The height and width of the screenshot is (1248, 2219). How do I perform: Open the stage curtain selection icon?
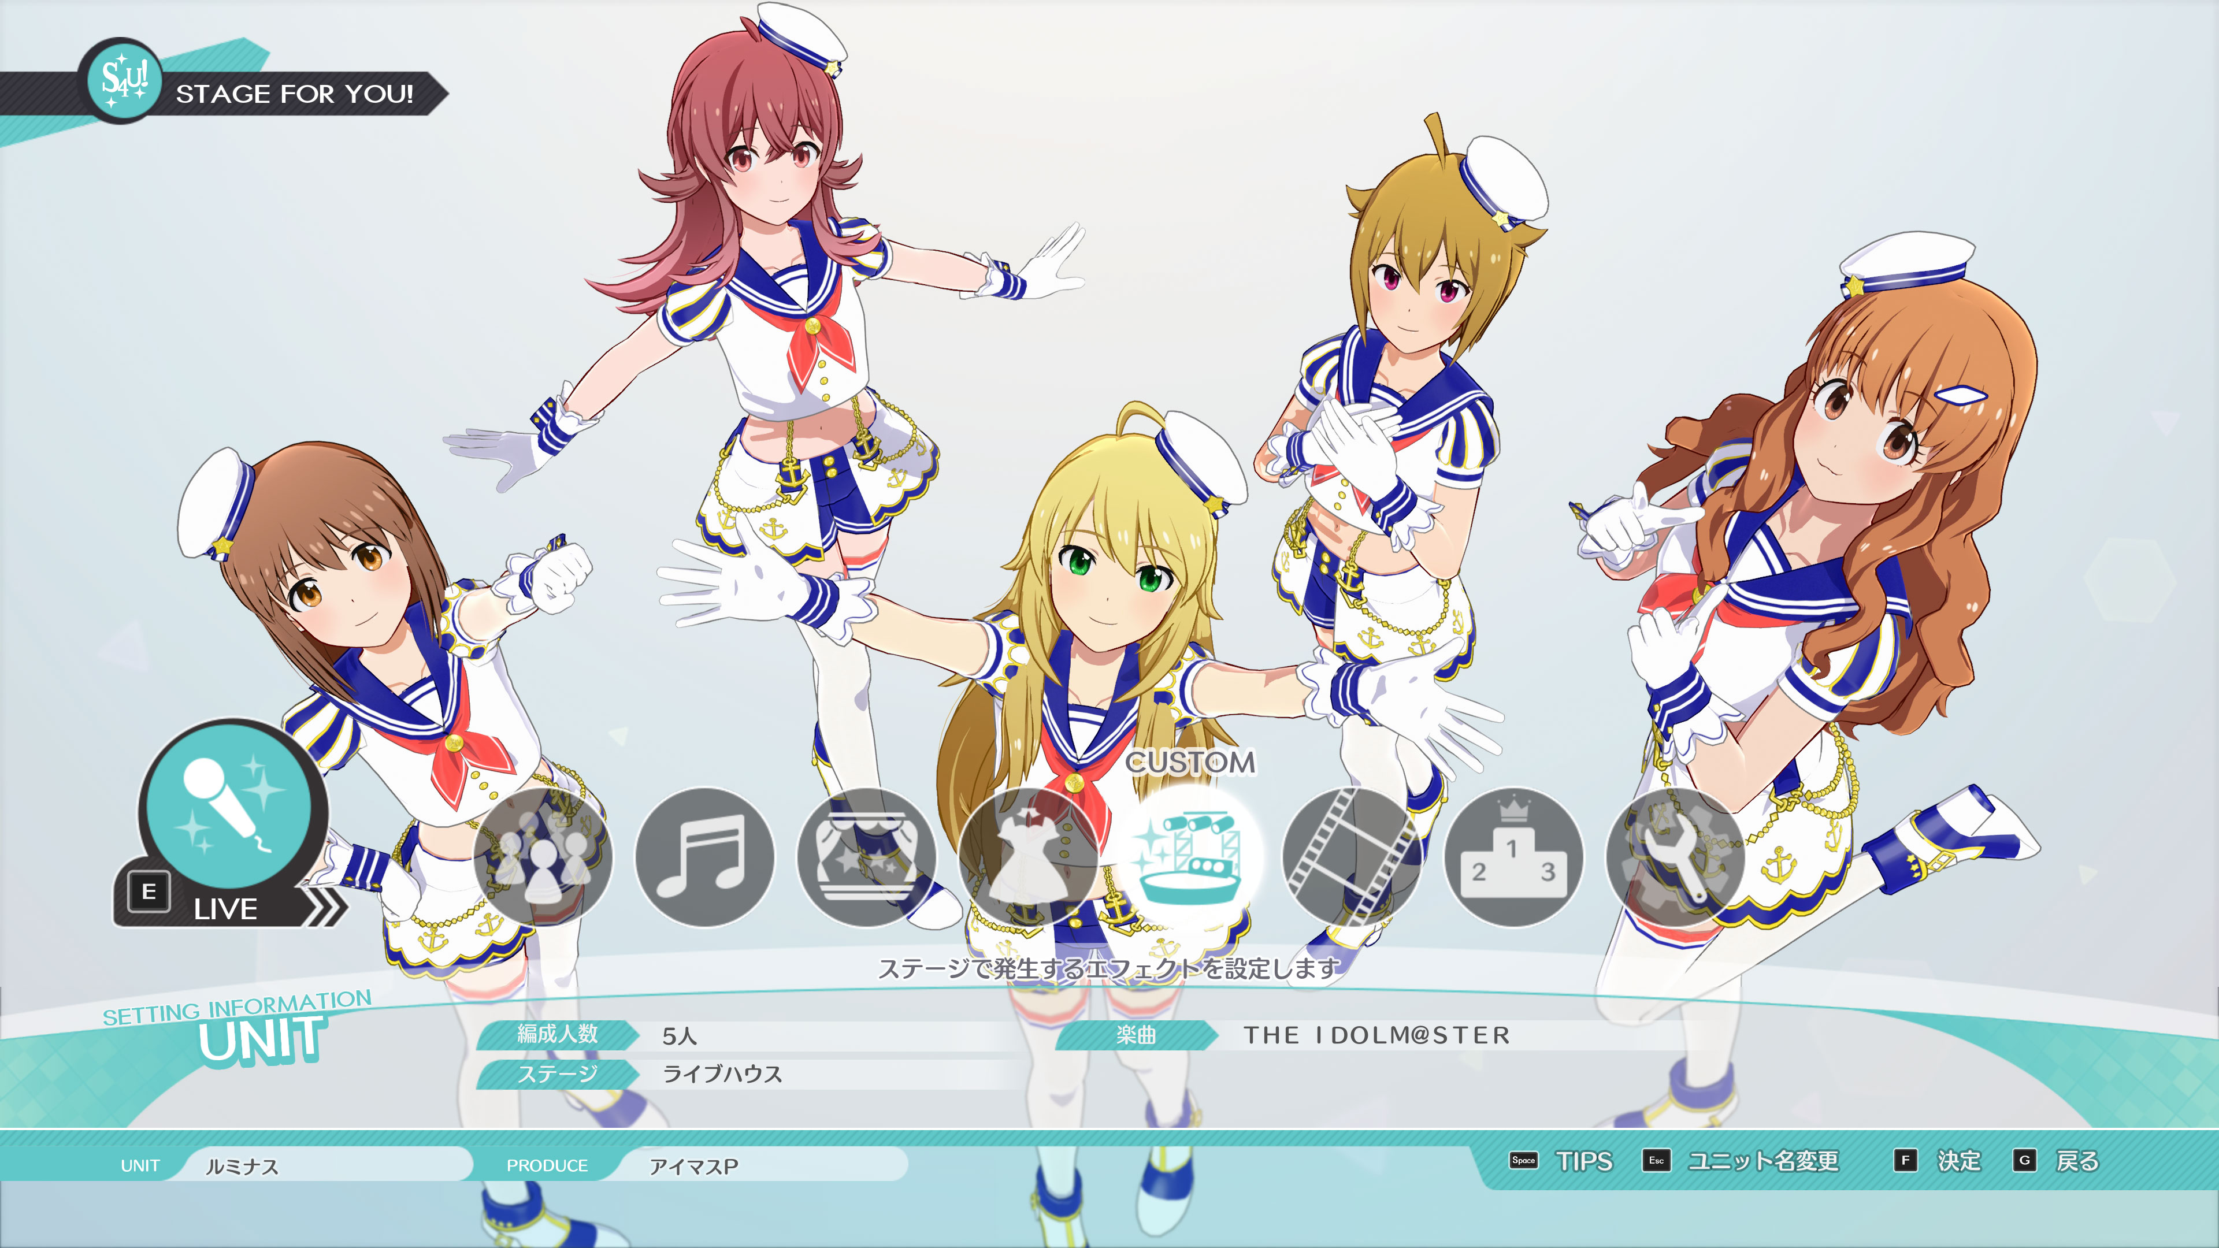866,858
